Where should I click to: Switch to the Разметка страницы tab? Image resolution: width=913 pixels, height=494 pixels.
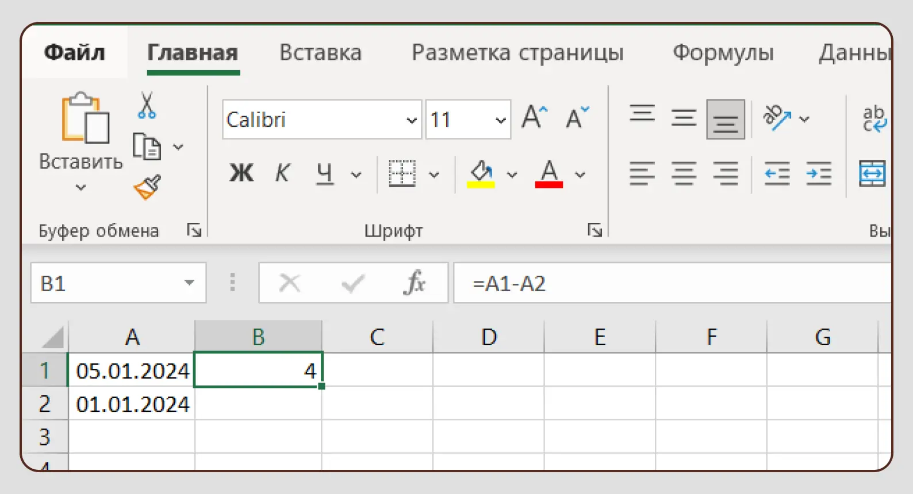517,52
